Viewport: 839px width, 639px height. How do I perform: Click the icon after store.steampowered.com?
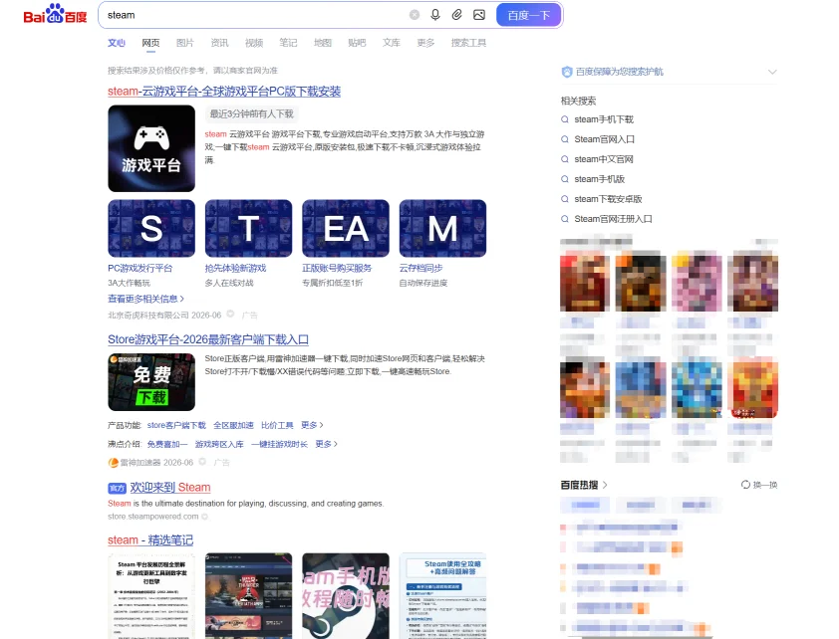click(205, 517)
